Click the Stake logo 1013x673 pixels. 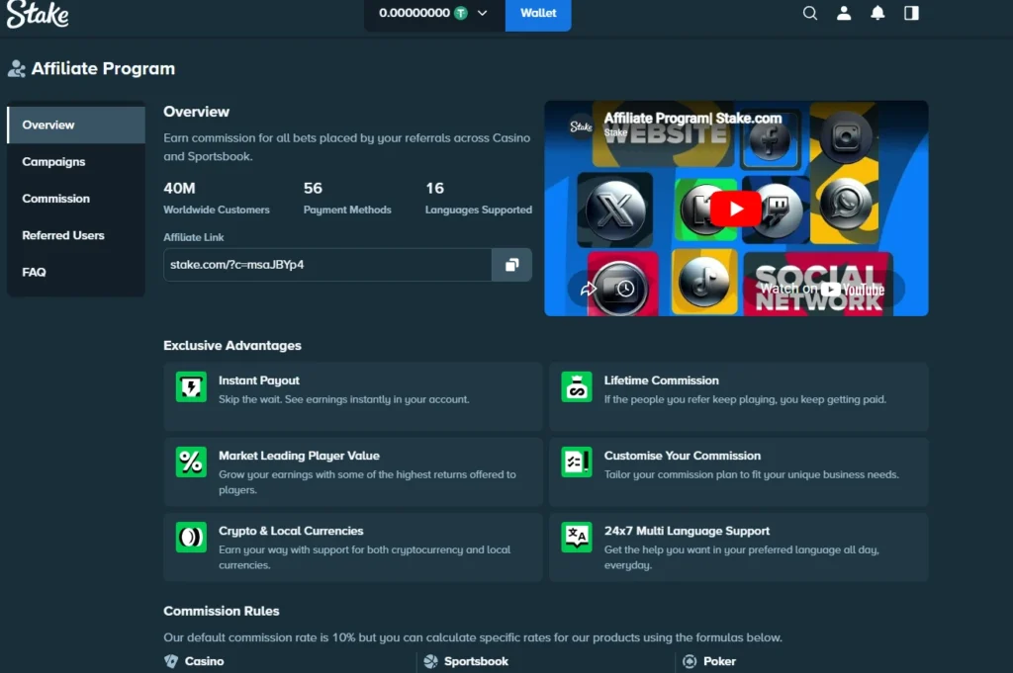pyautogui.click(x=38, y=14)
